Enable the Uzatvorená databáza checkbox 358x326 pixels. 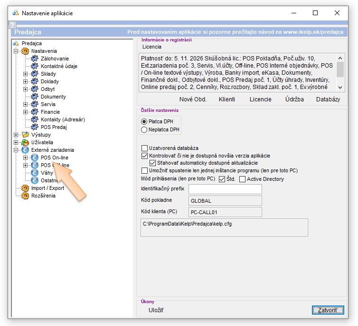click(145, 148)
